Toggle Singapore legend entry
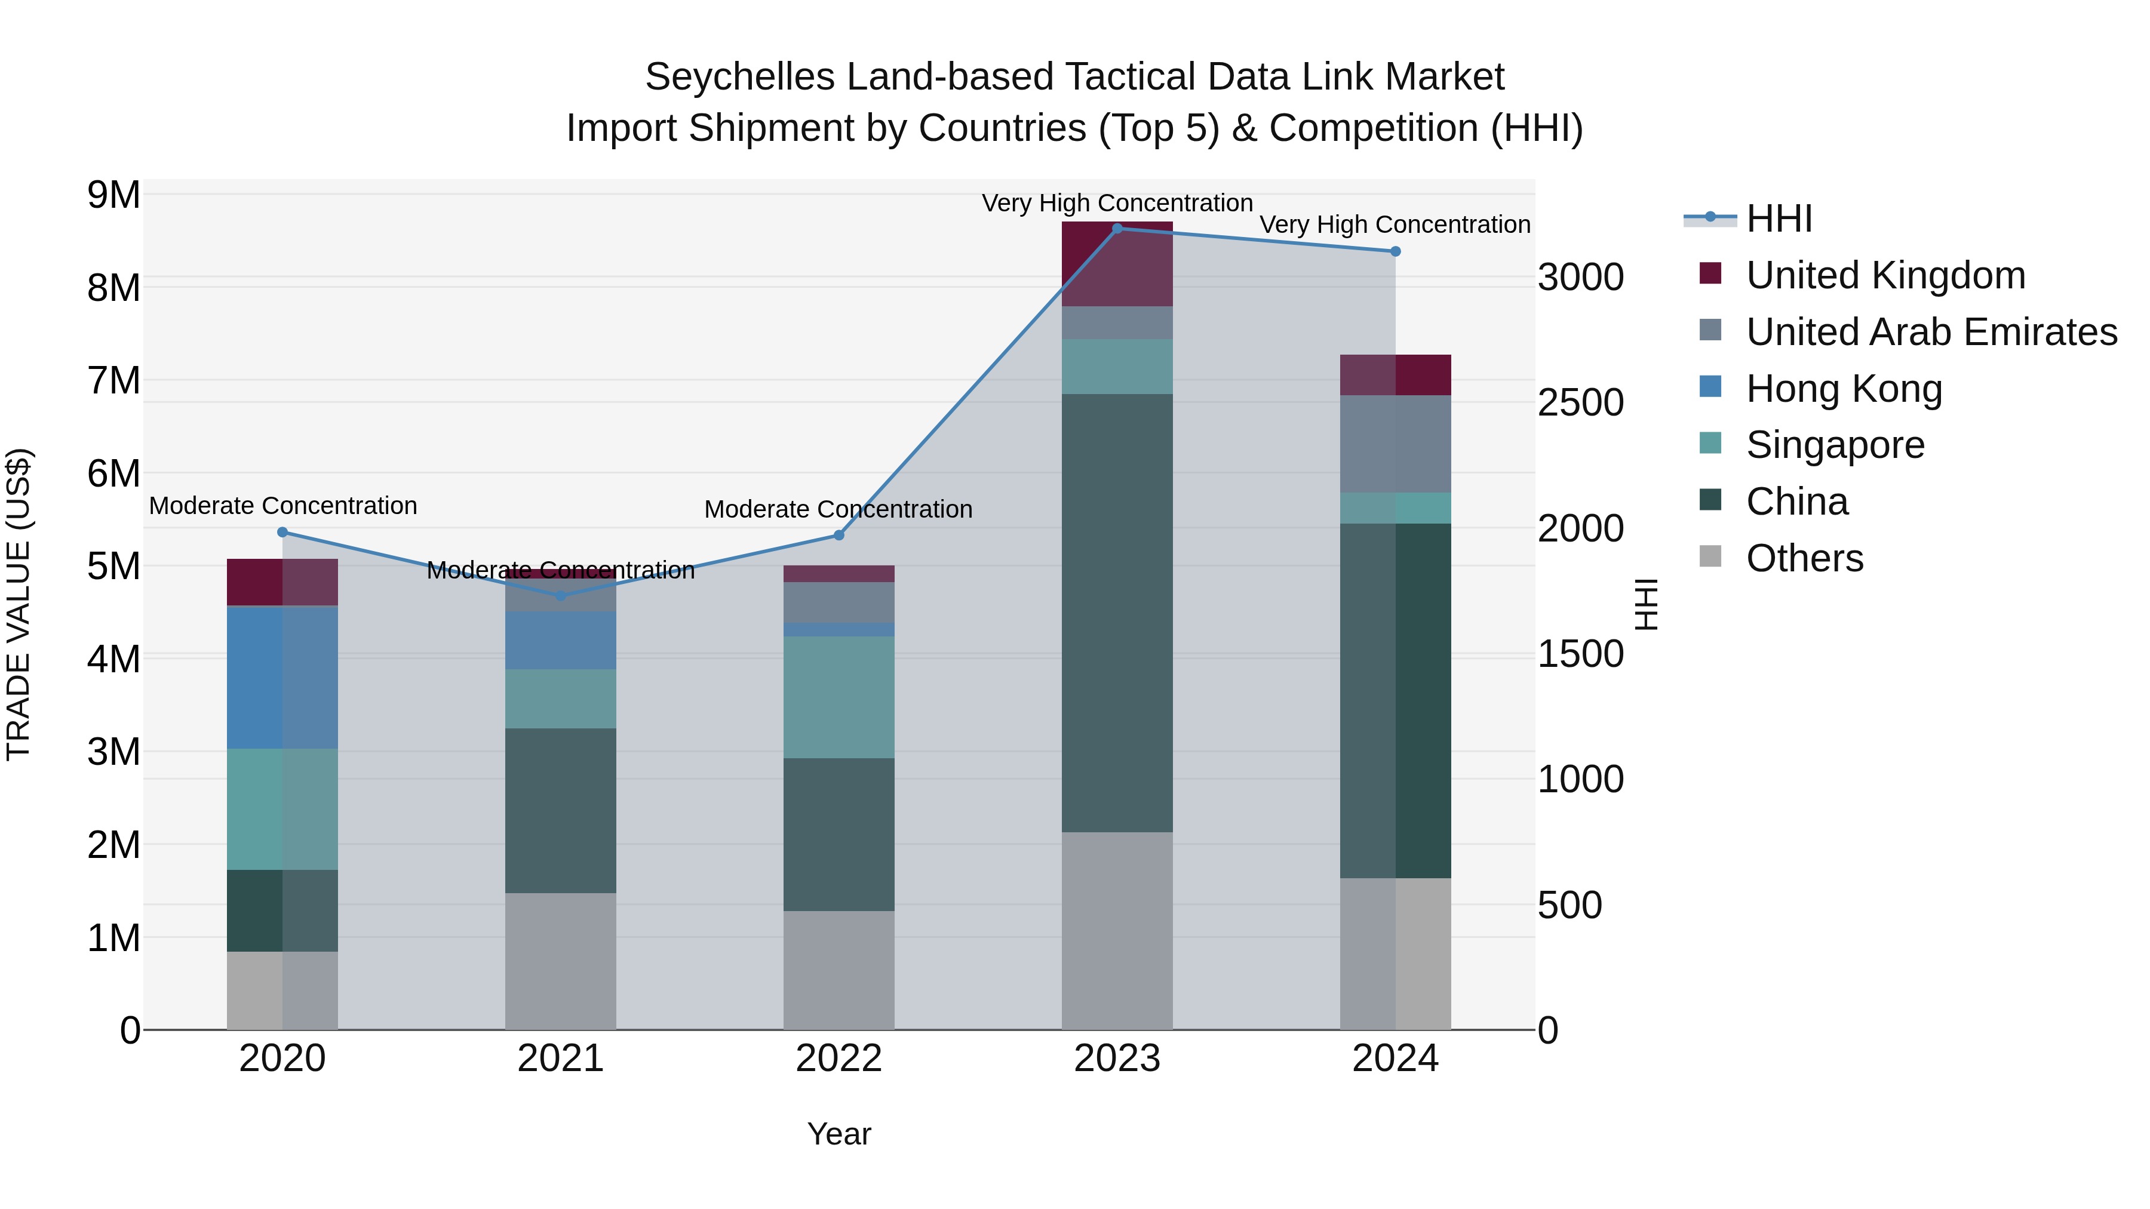This screenshot has width=2150, height=1209. click(x=1812, y=445)
